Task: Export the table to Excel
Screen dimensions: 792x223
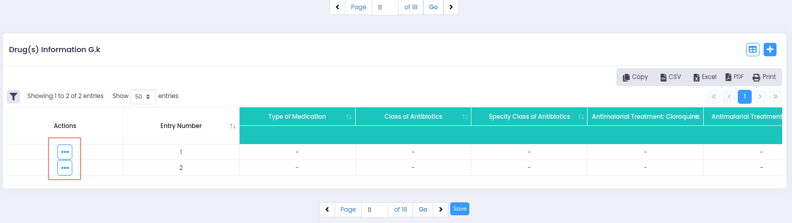Action: click(705, 77)
